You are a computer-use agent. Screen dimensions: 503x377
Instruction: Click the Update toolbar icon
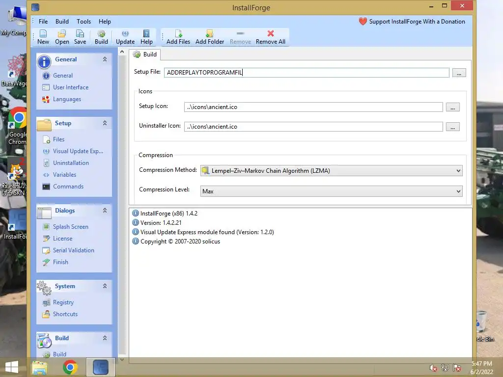(125, 37)
